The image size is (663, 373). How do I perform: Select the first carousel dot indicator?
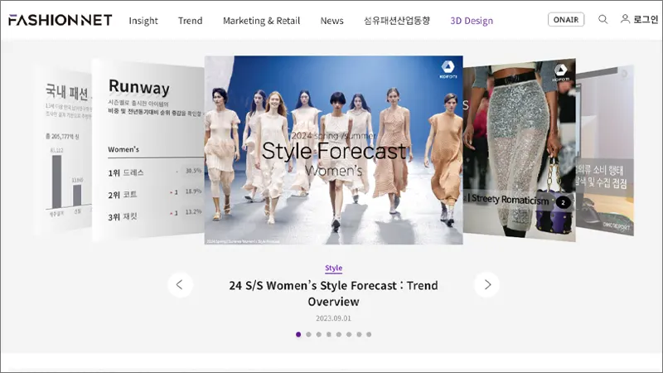click(x=298, y=335)
